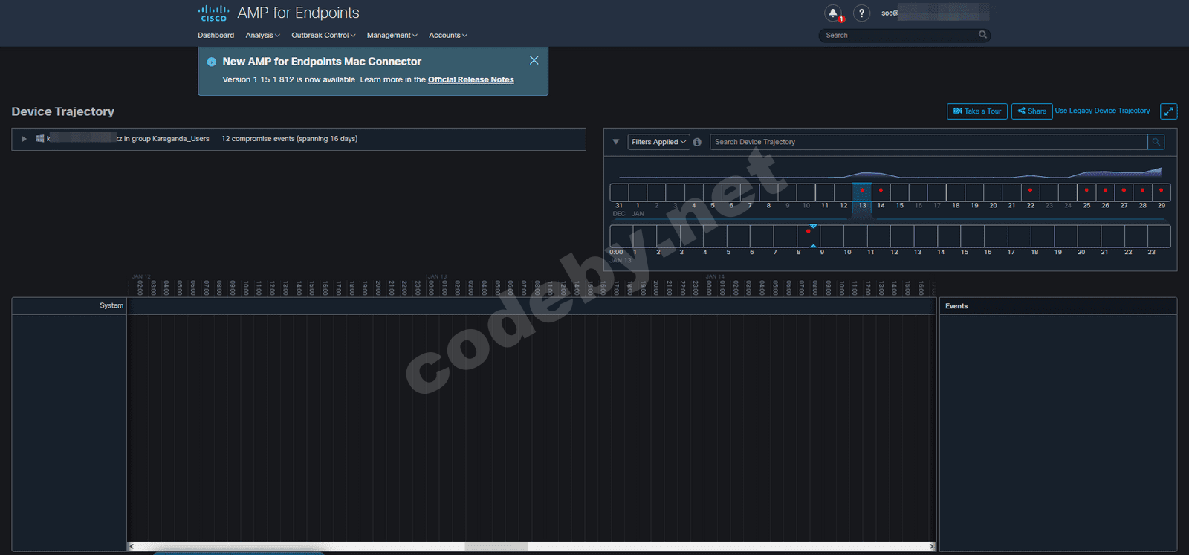Click the left arrow of the horizontal scrollbar
This screenshot has height=555, width=1189.
(x=132, y=546)
